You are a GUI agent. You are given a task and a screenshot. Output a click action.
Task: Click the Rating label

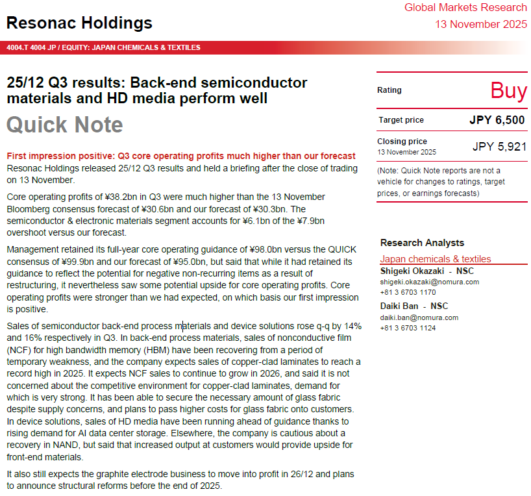(x=389, y=90)
